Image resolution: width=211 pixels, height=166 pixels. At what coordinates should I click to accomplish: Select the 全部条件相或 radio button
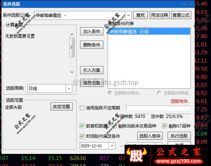159,93
